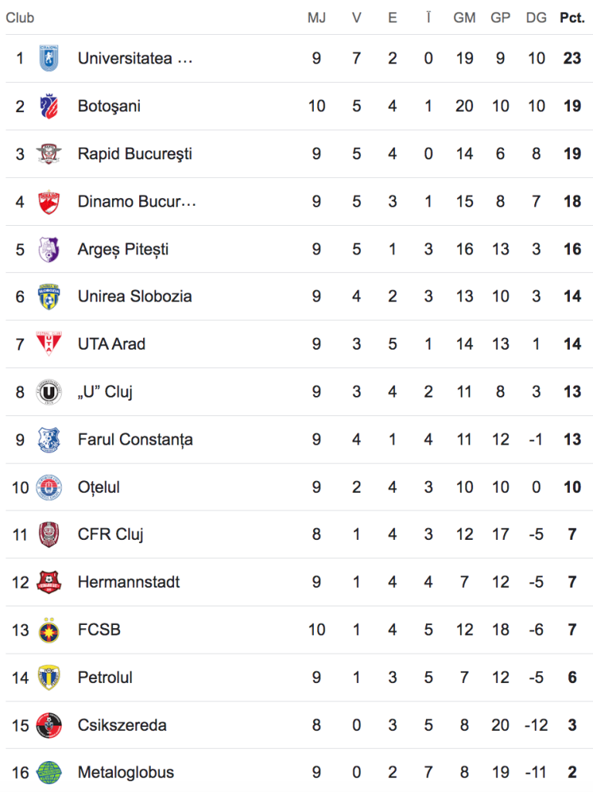Click the Botoşani club logo

(x=49, y=106)
